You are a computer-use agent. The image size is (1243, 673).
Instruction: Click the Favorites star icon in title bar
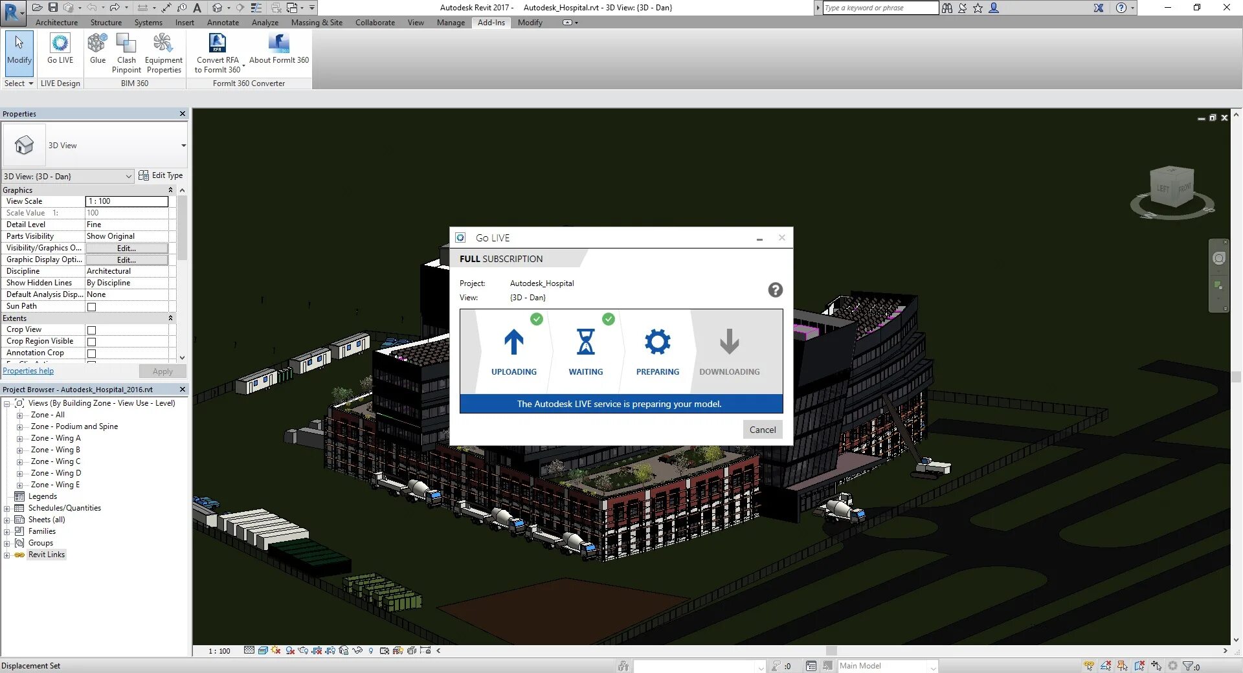click(978, 8)
